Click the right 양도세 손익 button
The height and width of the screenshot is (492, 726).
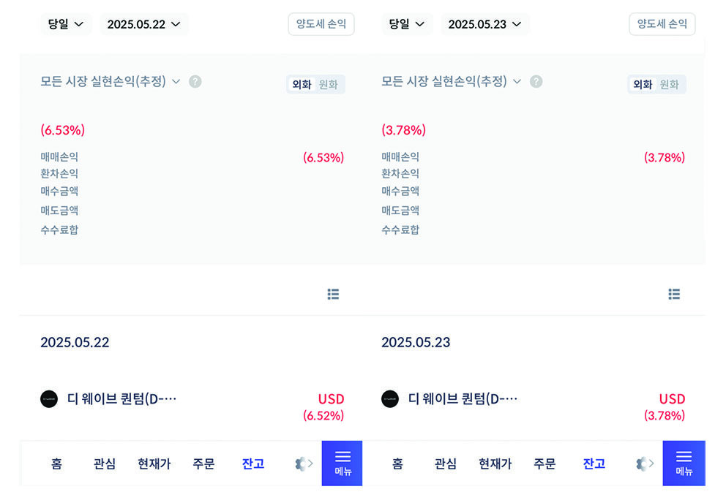(662, 23)
